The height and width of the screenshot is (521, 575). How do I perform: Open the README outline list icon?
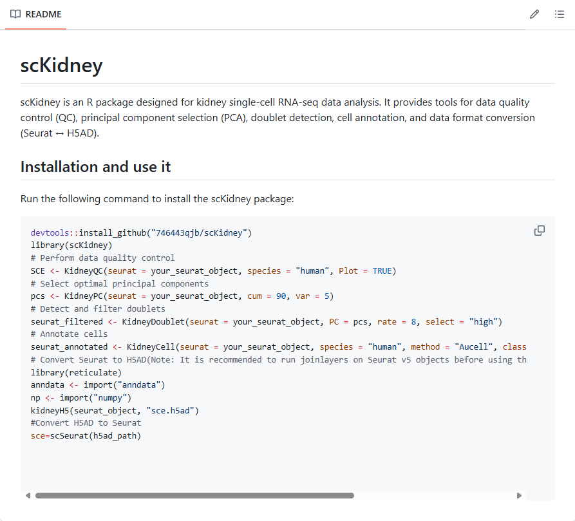560,14
